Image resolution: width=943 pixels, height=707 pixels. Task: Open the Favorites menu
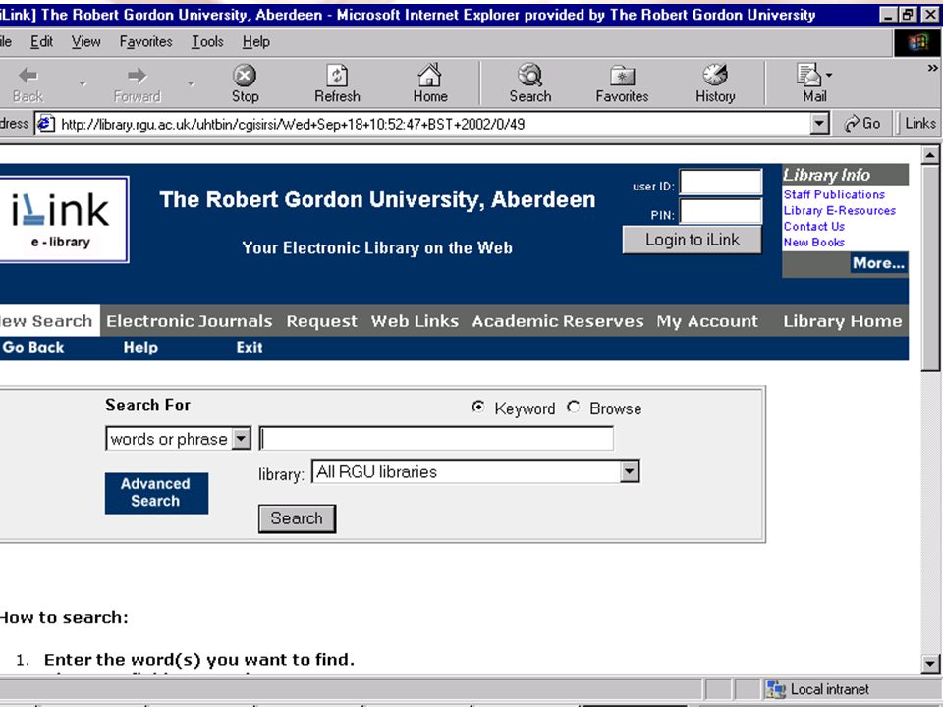point(145,41)
